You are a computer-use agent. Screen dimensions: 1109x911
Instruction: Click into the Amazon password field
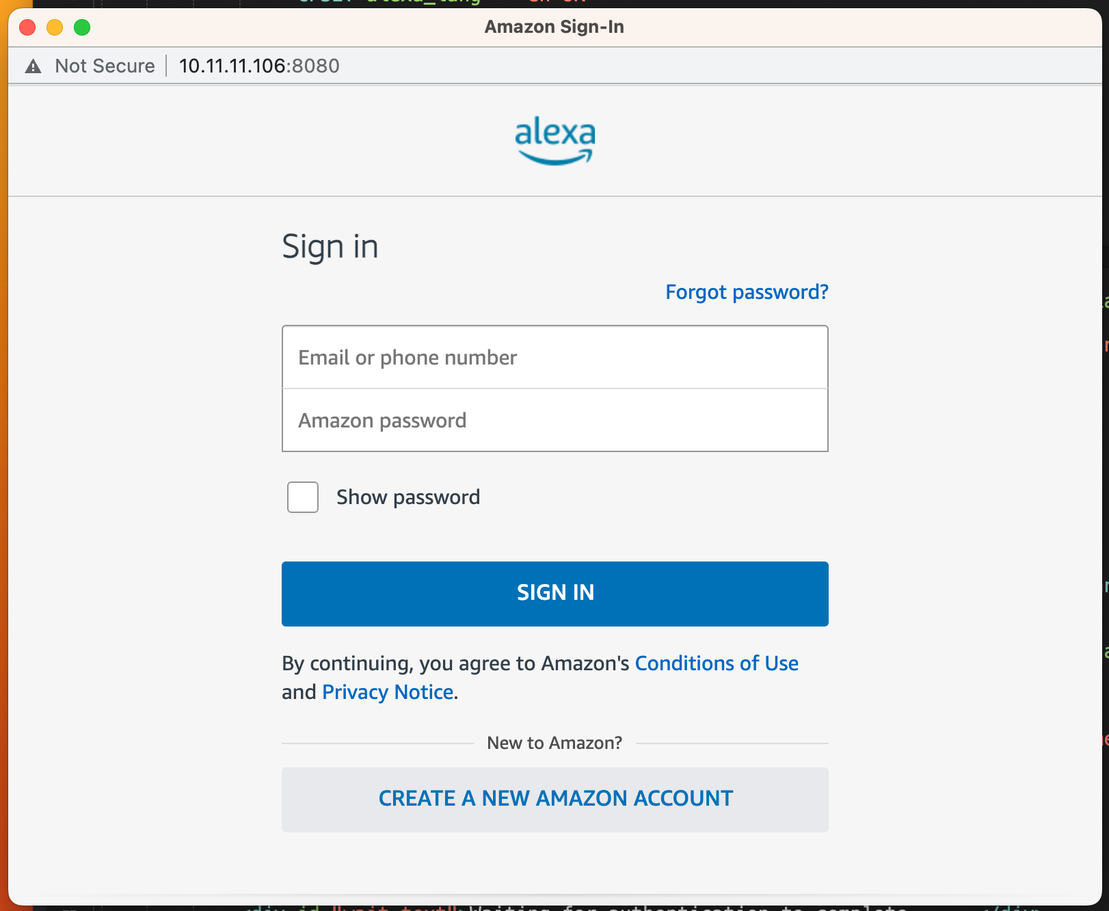(x=554, y=421)
